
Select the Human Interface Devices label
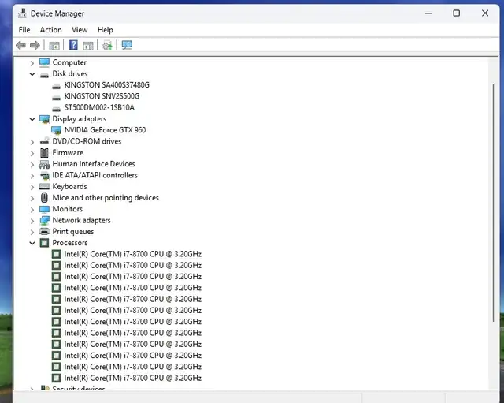click(94, 164)
